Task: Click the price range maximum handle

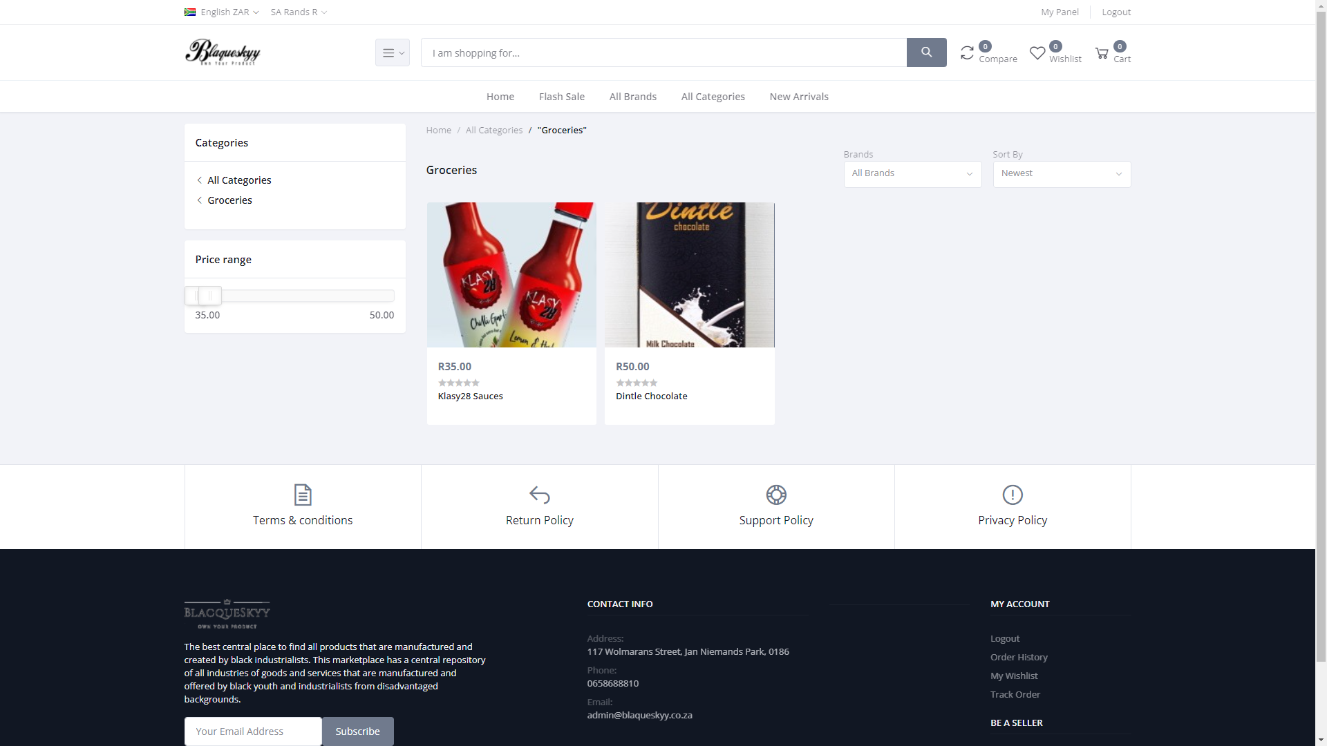Action: [210, 296]
